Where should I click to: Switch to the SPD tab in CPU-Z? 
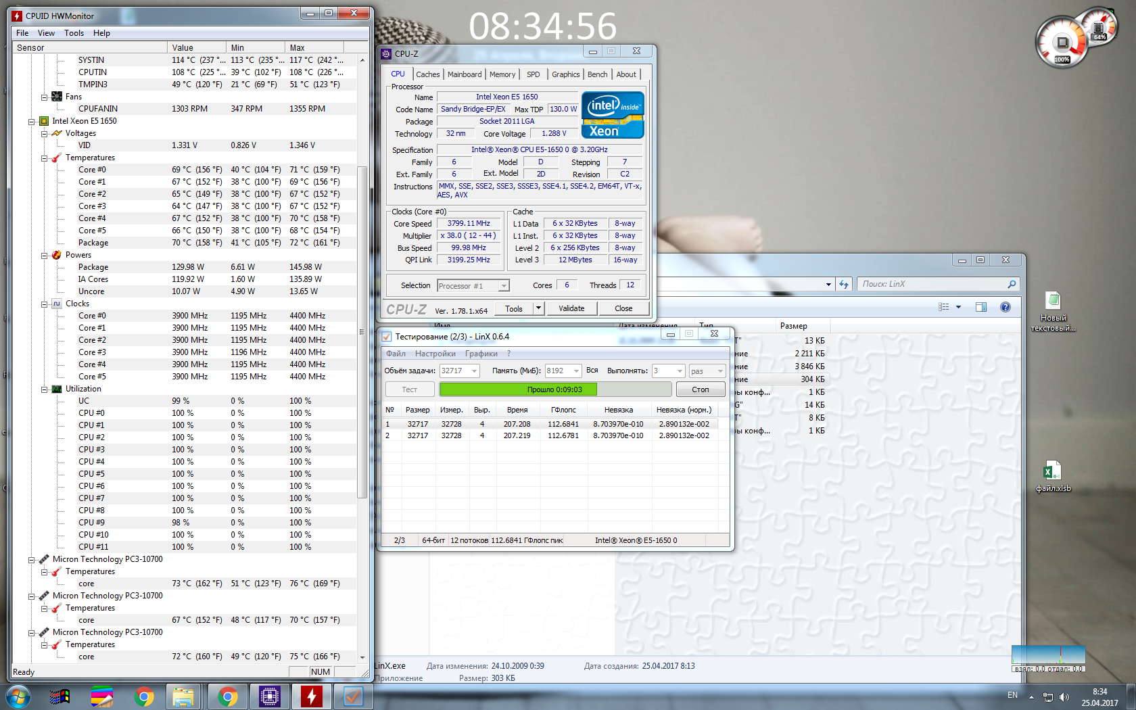[534, 74]
